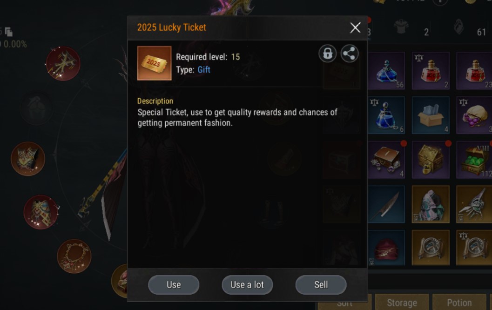Open the Storage tab
Viewport: 492px width, 310px height.
point(402,302)
